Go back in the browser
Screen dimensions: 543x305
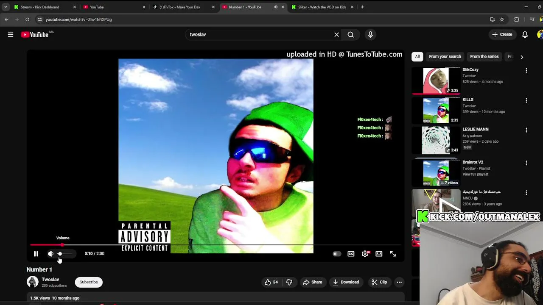point(6,19)
